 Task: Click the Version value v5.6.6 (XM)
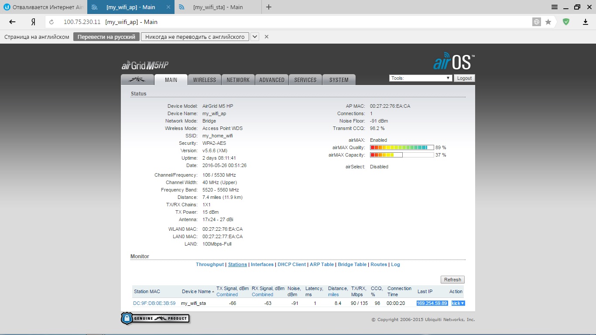coord(215,150)
